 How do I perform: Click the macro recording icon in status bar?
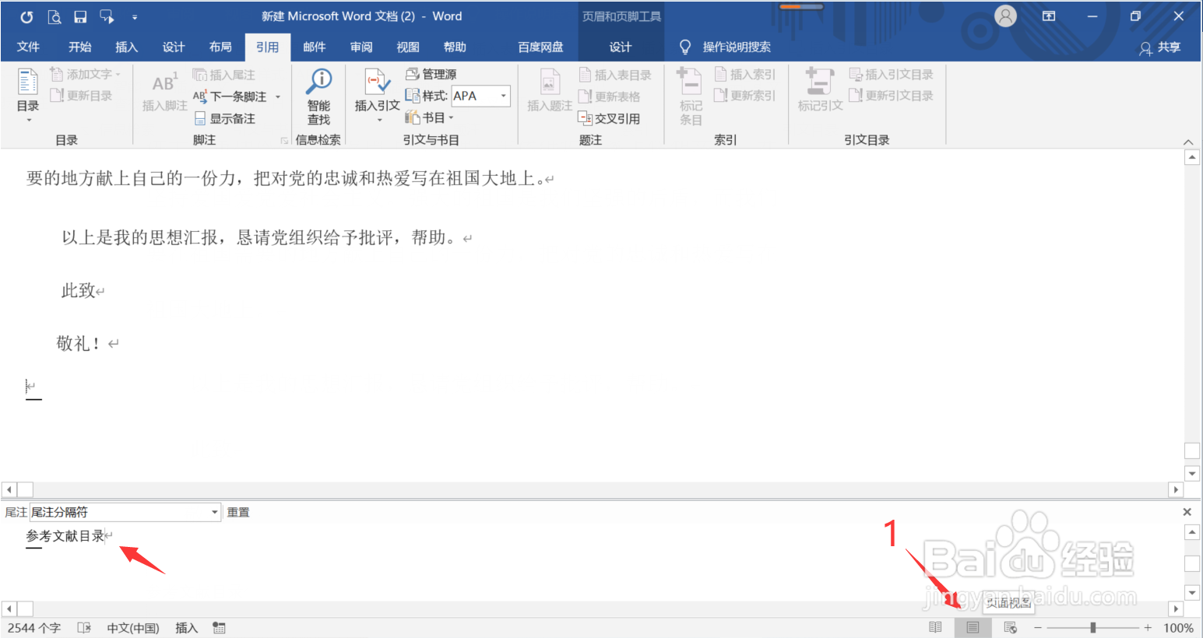coord(220,628)
